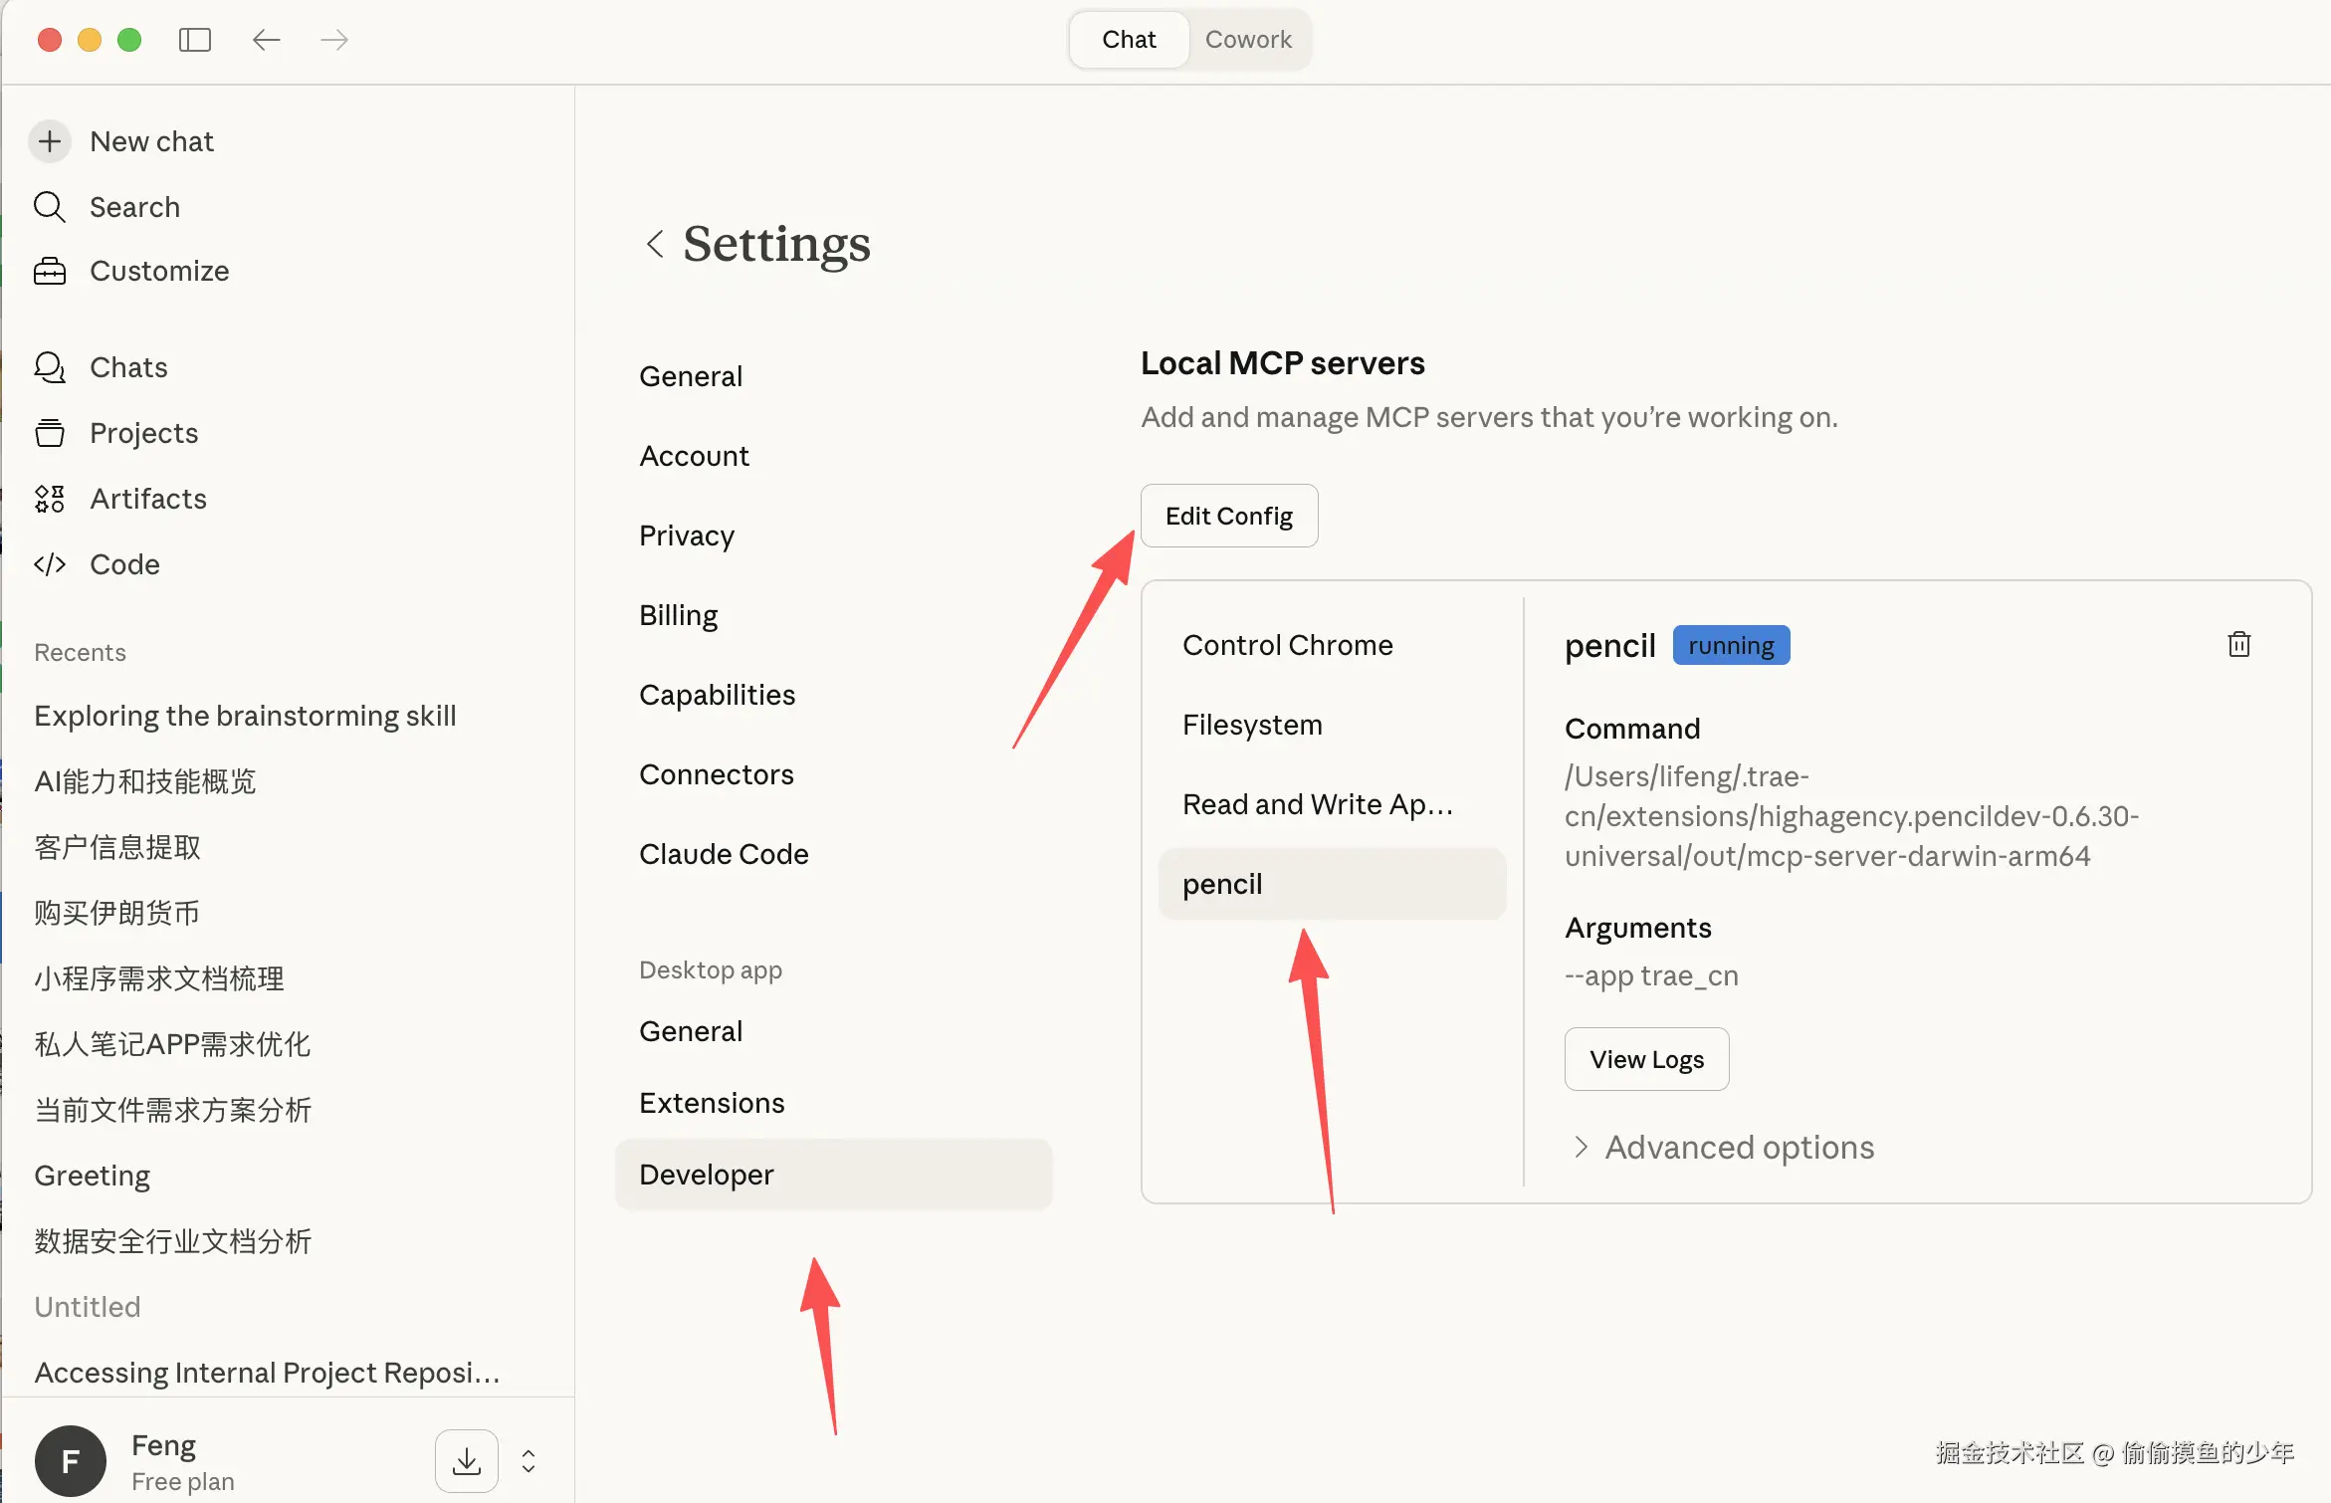Click the View Logs button
This screenshot has width=2331, height=1503.
click(1646, 1059)
